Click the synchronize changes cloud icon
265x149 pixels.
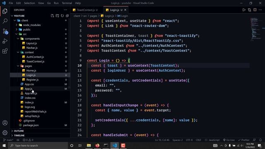pos(18,140)
